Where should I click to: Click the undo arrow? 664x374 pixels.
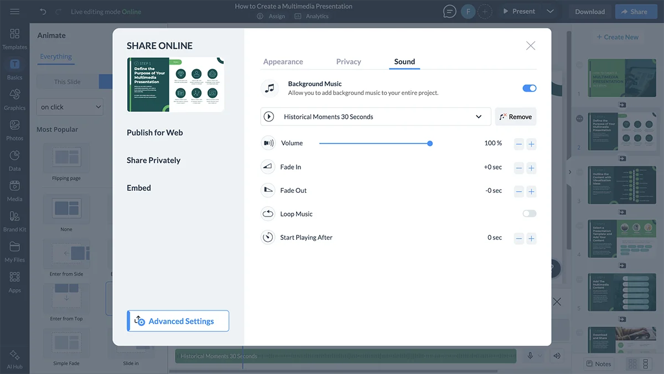(x=43, y=12)
